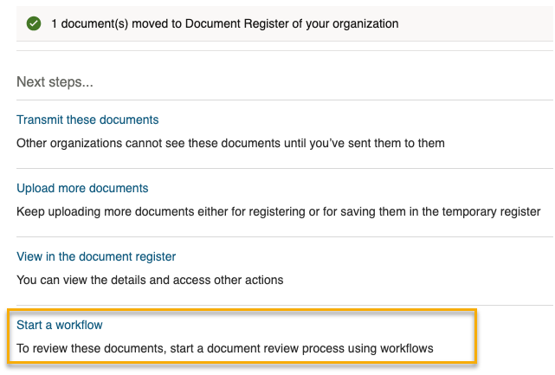Click the Other organizations cannot see description
The image size is (555, 375).
point(230,143)
